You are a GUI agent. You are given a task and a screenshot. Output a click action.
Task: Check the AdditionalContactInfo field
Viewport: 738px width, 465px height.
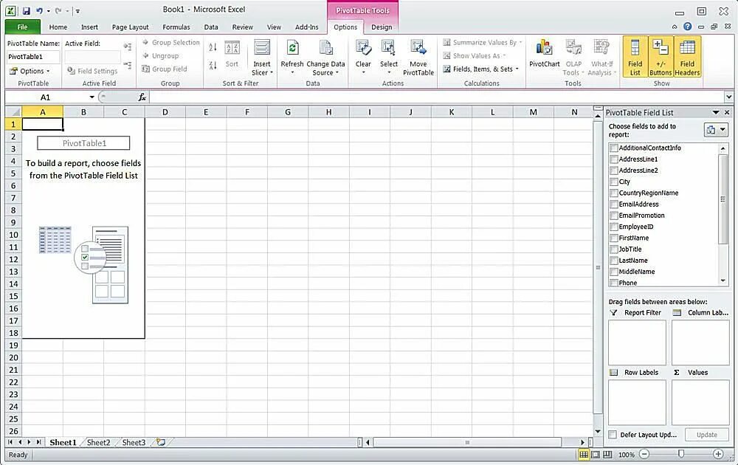click(614, 148)
